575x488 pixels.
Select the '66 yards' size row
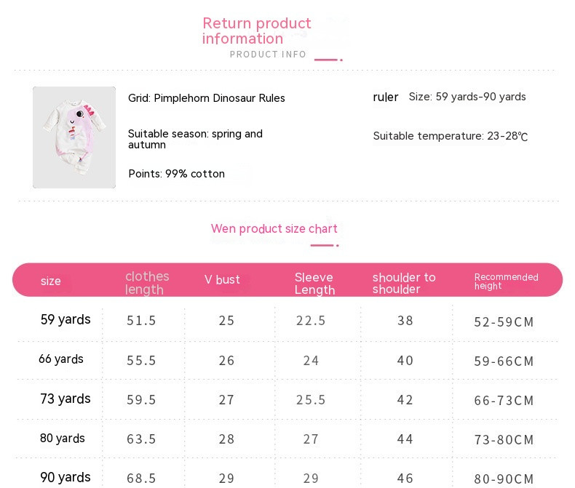pyautogui.click(x=61, y=359)
